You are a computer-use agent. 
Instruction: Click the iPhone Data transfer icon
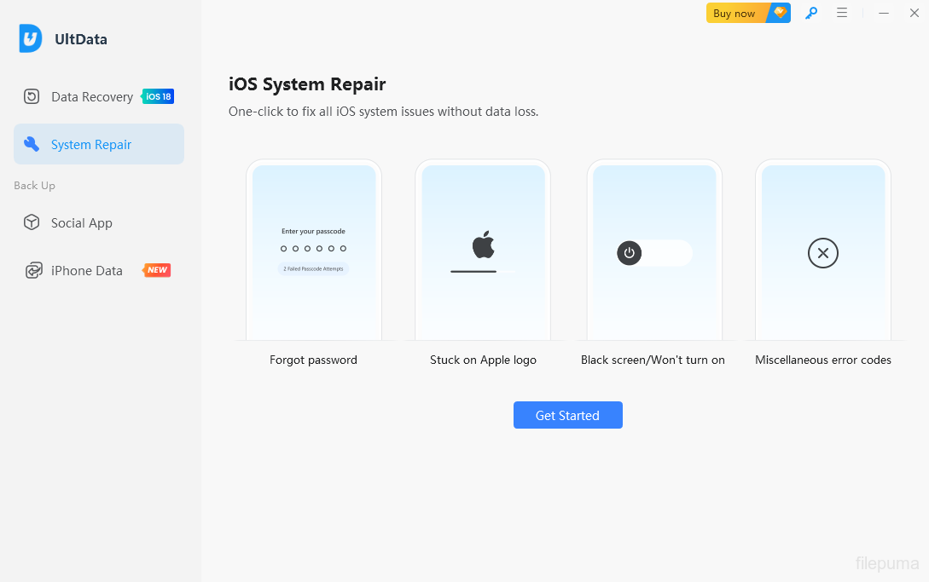click(33, 270)
